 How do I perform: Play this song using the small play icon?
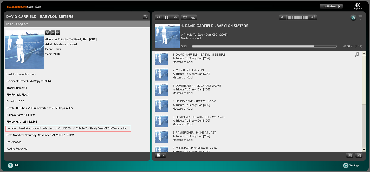pyautogui.click(x=53, y=32)
